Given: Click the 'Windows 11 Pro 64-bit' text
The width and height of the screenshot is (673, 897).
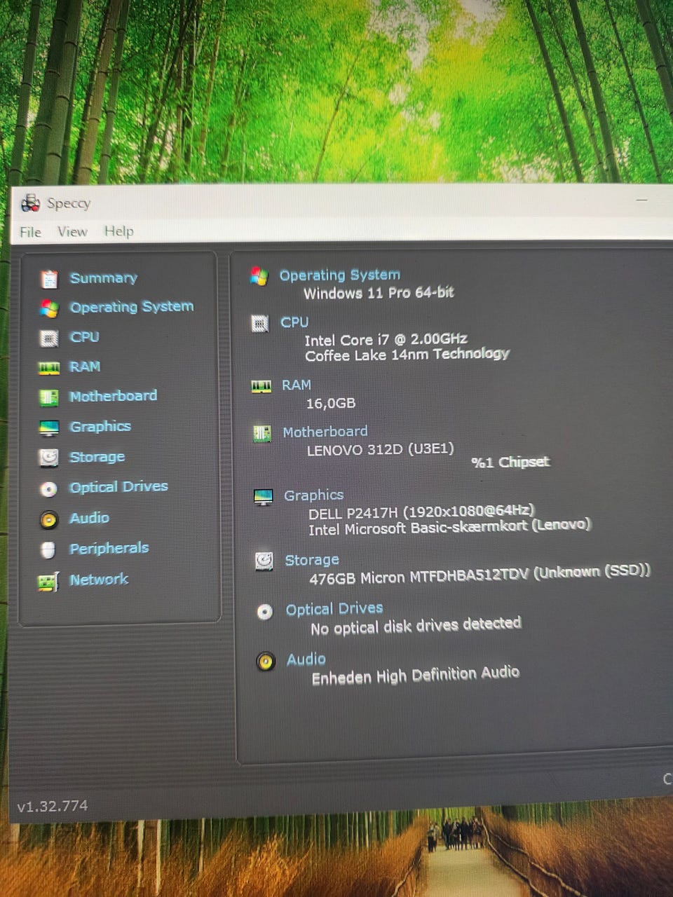Looking at the screenshot, I should coord(379,293).
